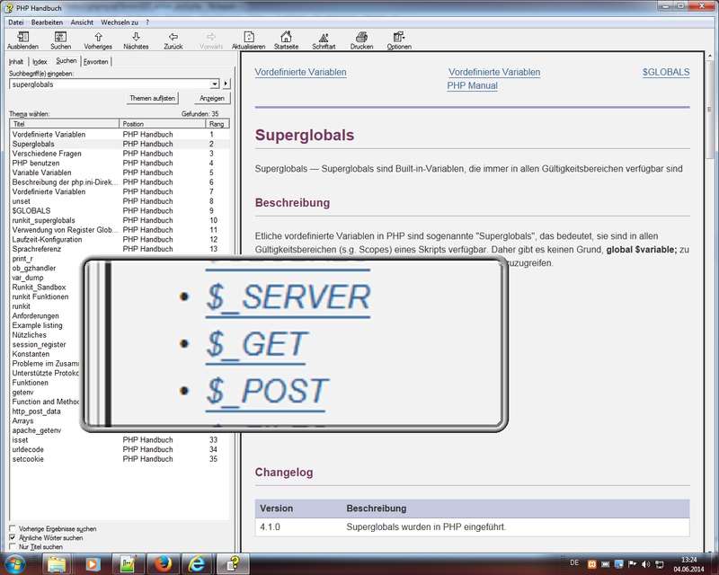Open the Bearbeiten menu
This screenshot has width=719, height=575.
(x=47, y=21)
